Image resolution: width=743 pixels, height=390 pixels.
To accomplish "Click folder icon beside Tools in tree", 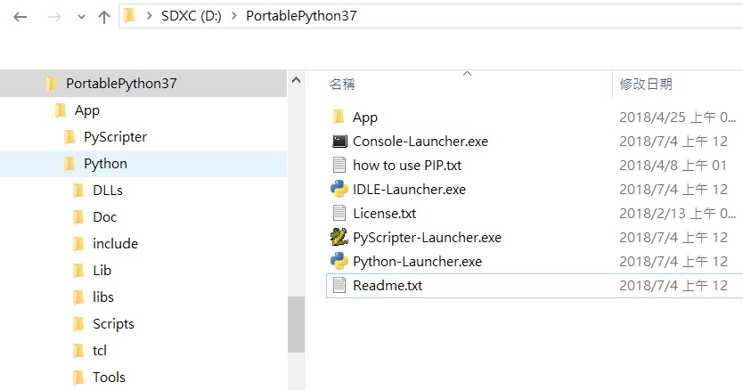I will 78,378.
